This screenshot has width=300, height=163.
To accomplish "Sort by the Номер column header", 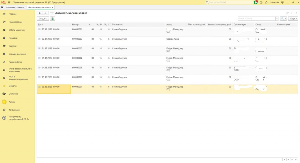I will tap(79, 25).
